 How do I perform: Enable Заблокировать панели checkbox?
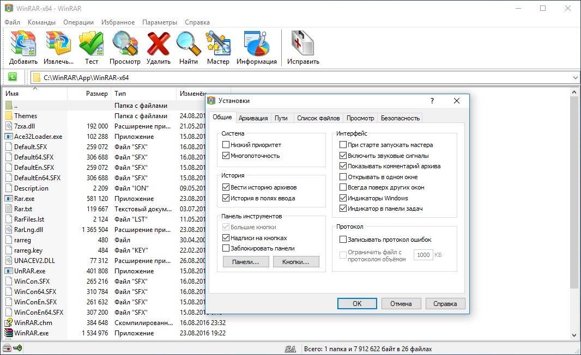[226, 248]
